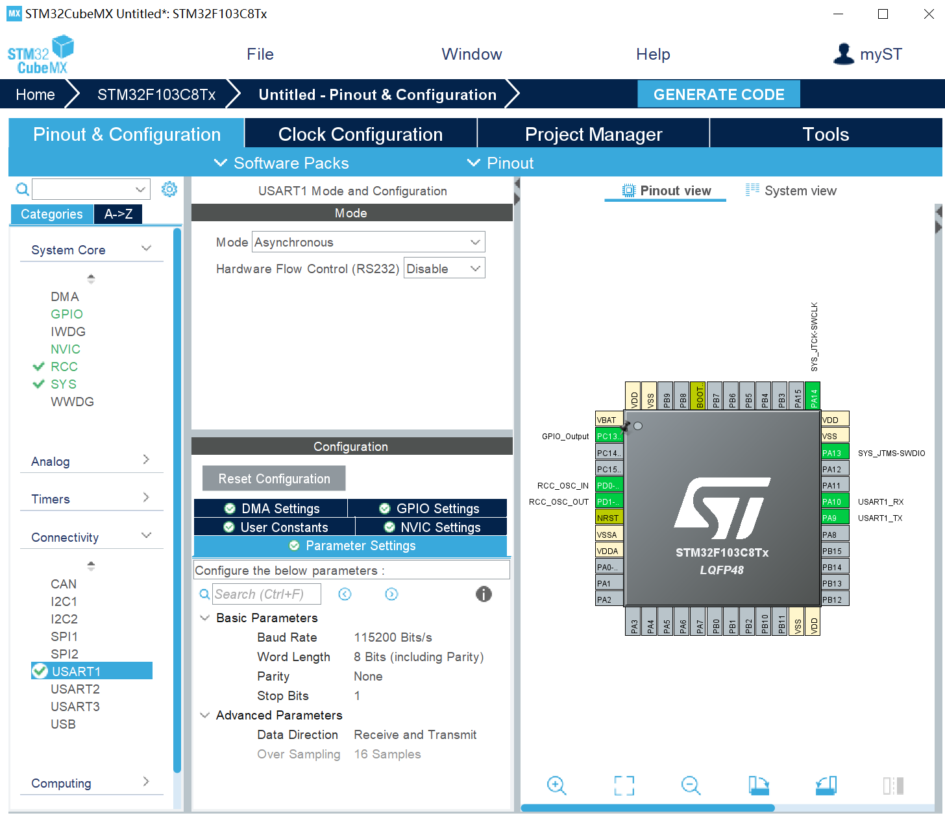This screenshot has height=822, width=945.
Task: Collapse the Advanced Parameters group
Action: (205, 715)
